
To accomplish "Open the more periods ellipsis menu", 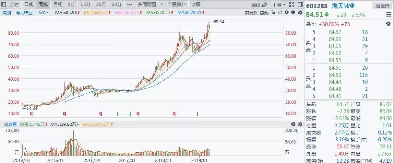I will tap(129, 4).
